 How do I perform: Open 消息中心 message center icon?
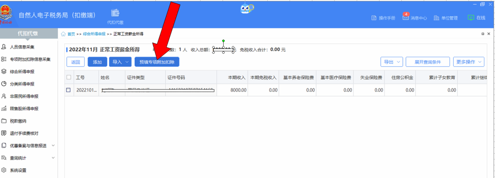pos(405,18)
